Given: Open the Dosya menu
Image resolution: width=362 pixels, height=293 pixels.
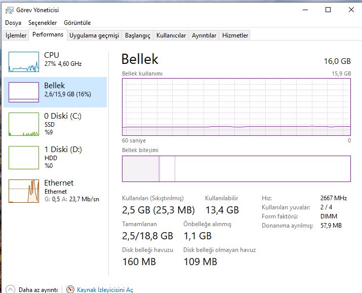Looking at the screenshot, I should 13,23.
